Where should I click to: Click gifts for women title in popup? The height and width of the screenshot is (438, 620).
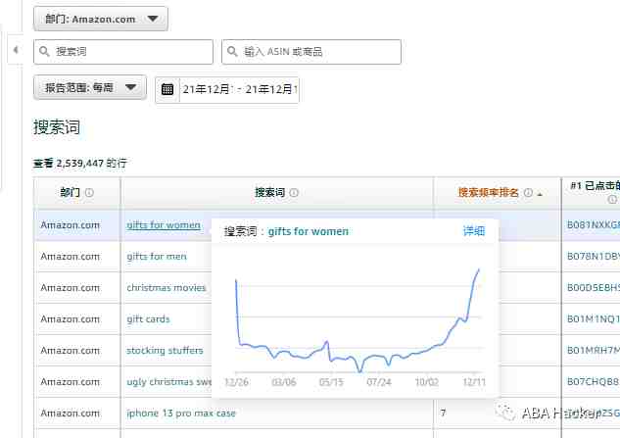pyautogui.click(x=308, y=231)
